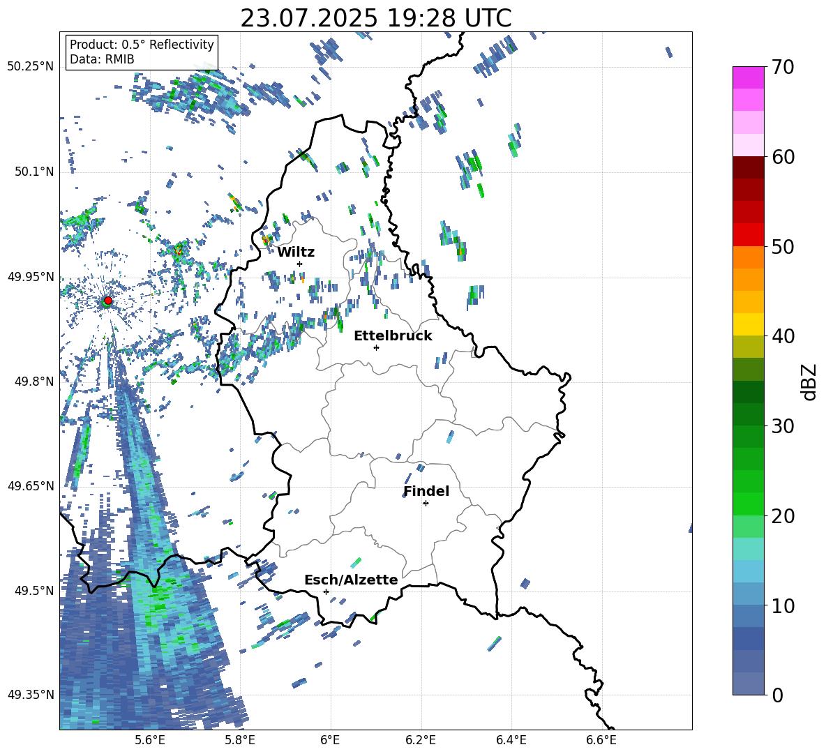Image resolution: width=826 pixels, height=754 pixels.
Task: Click the 20 value on colorbar
Action: click(783, 516)
